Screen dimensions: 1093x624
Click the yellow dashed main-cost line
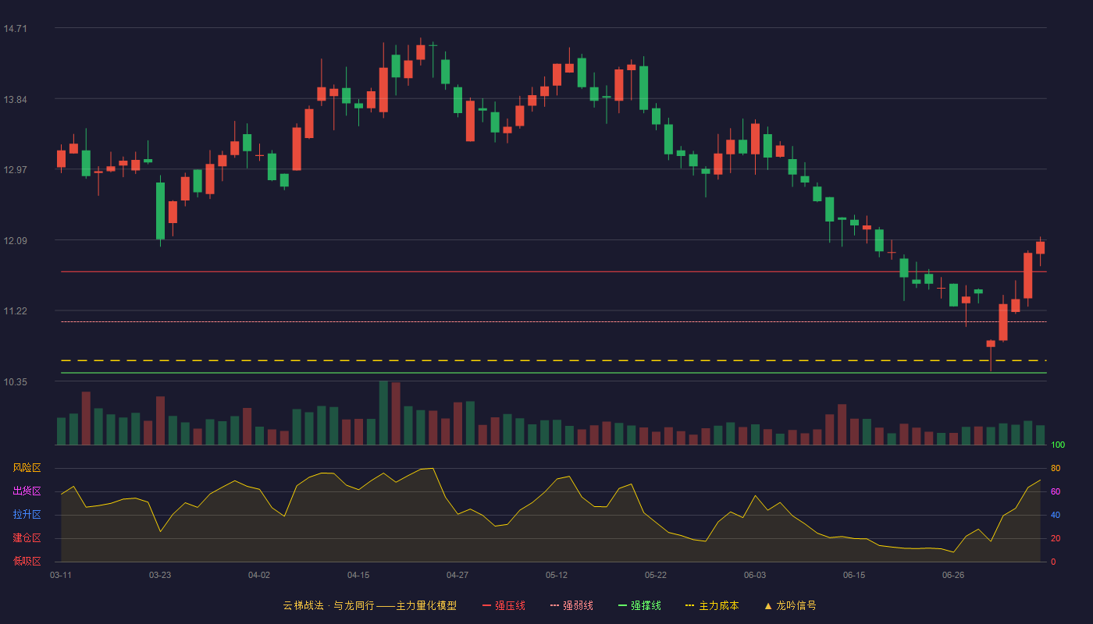[x=554, y=360]
